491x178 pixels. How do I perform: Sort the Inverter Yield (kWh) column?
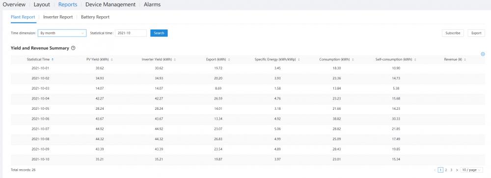click(175, 59)
